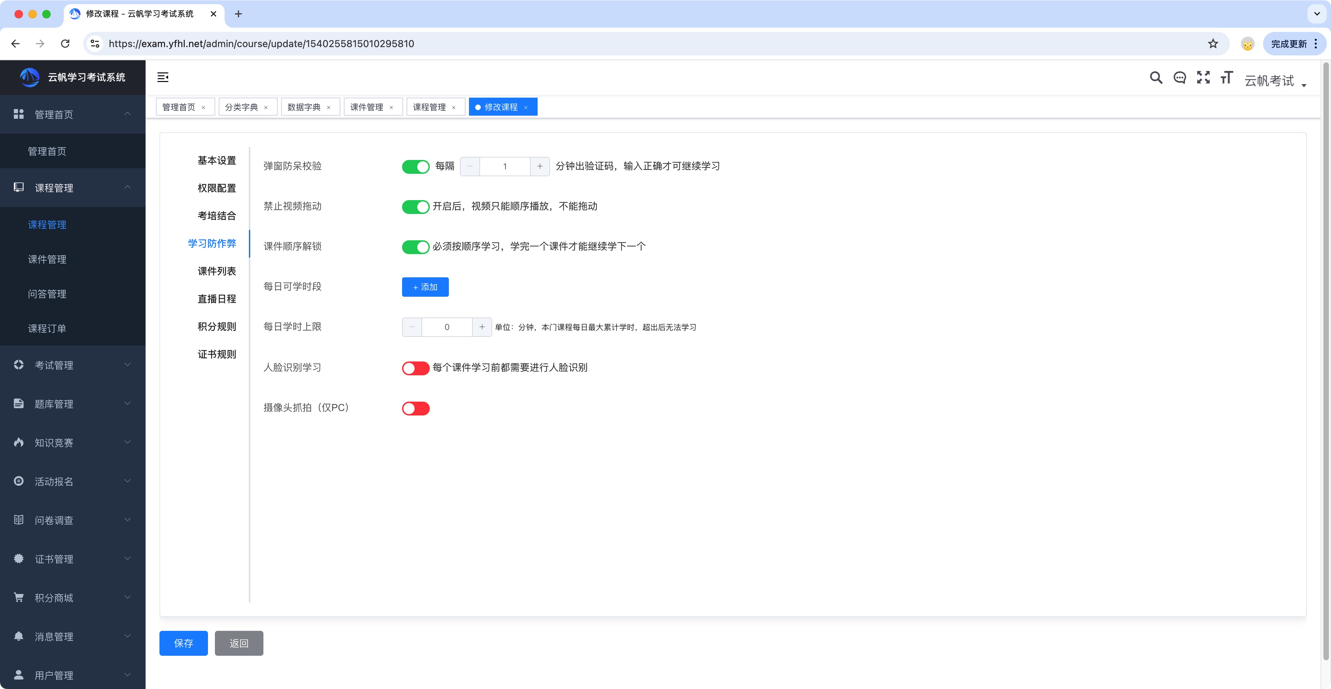This screenshot has height=689, width=1331.
Task: Click the 保存 button
Action: pos(183,643)
